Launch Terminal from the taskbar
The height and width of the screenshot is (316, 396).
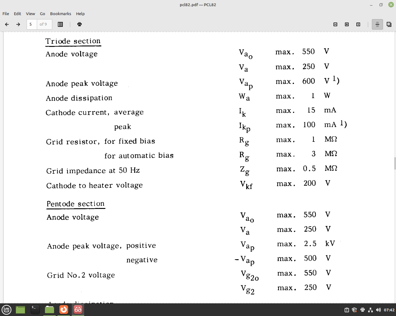(35, 310)
